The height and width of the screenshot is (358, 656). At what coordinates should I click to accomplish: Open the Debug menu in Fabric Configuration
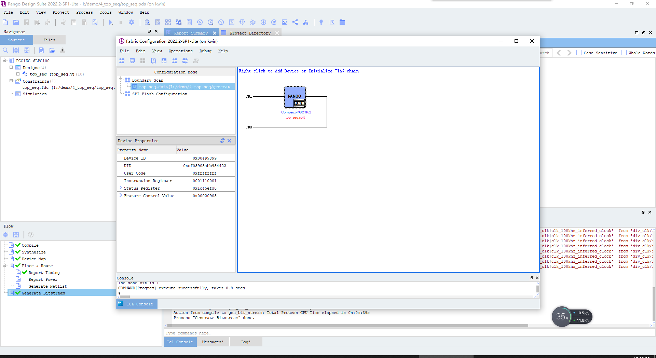[x=205, y=51]
